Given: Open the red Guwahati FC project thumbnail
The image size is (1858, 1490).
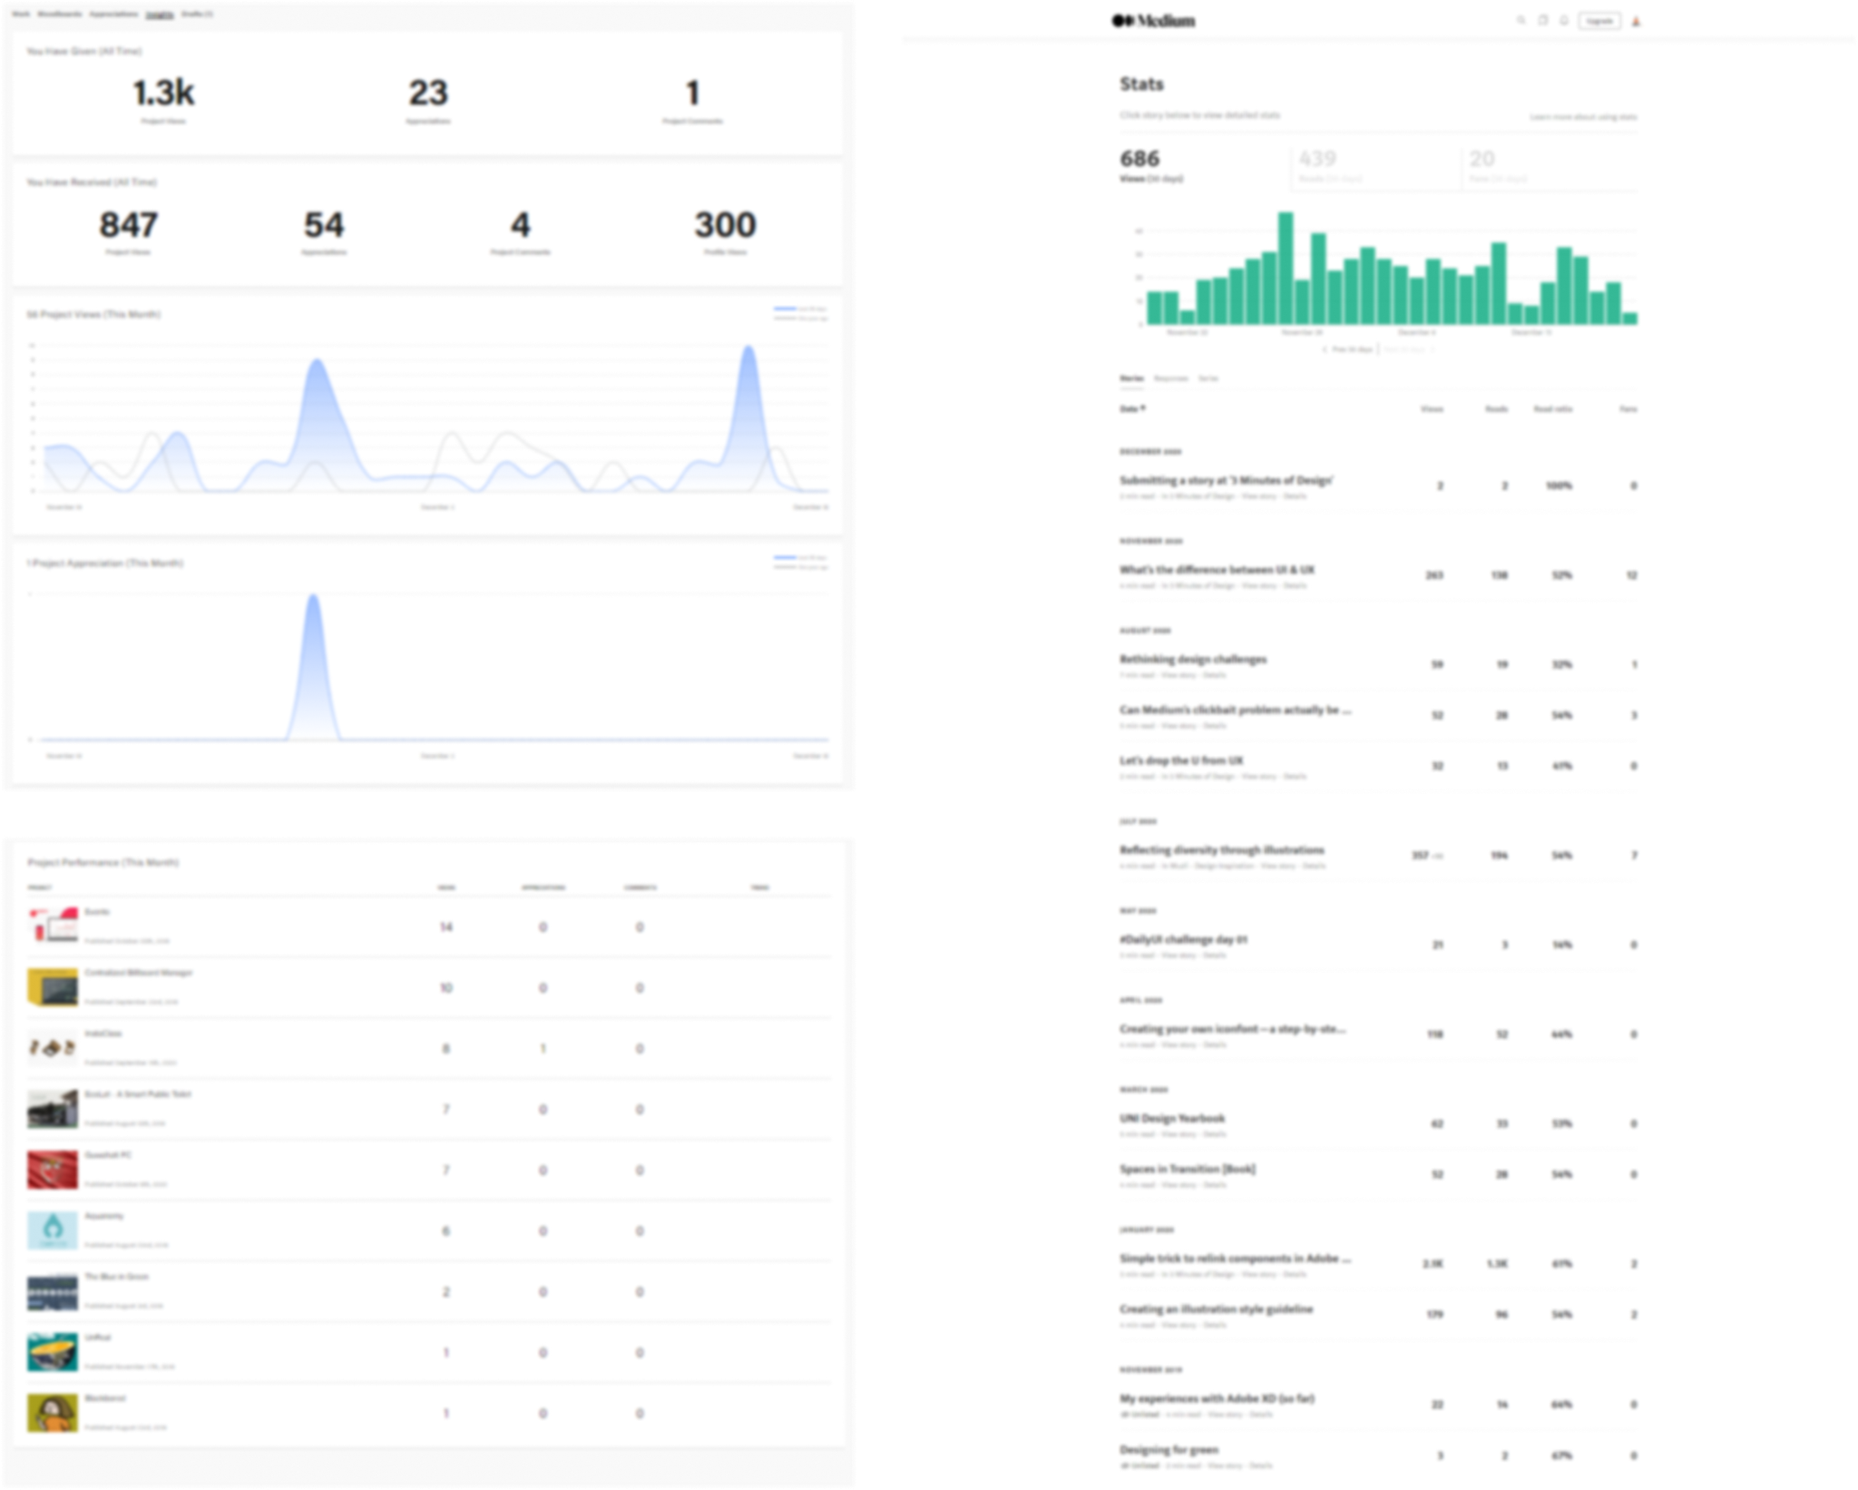Looking at the screenshot, I should 53,1170.
